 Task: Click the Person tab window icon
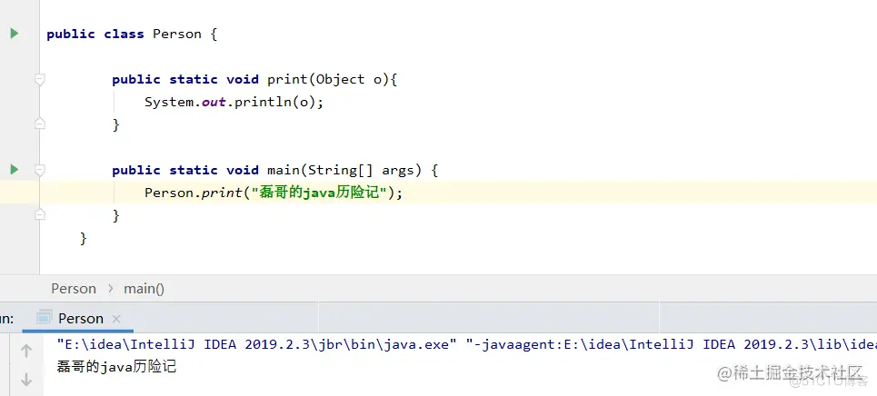45,318
